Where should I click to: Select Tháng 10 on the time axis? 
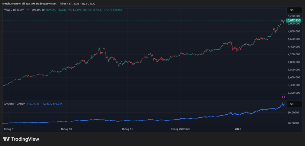[66, 129]
